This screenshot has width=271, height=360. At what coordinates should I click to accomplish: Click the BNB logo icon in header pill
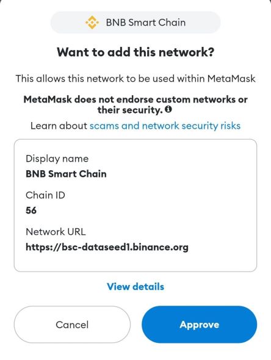click(92, 23)
